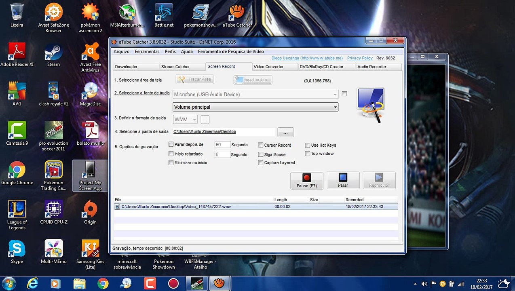515x291 pixels.
Task: Launch League of Legends shortcut
Action: click(17, 215)
